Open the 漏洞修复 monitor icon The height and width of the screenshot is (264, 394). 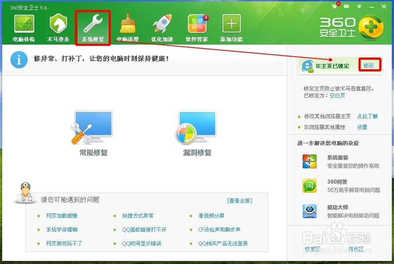196,127
